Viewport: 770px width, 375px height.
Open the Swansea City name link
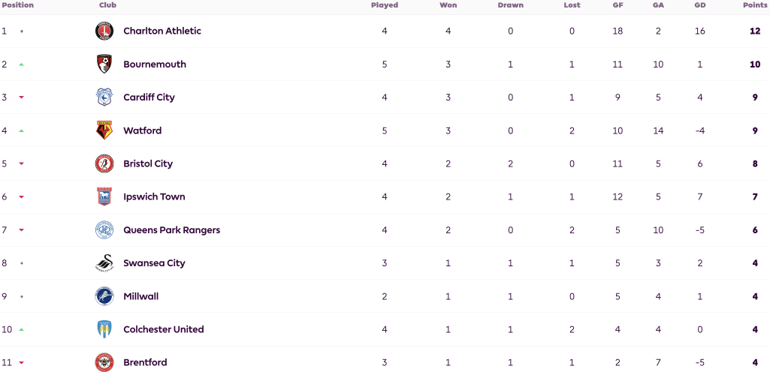tap(154, 263)
